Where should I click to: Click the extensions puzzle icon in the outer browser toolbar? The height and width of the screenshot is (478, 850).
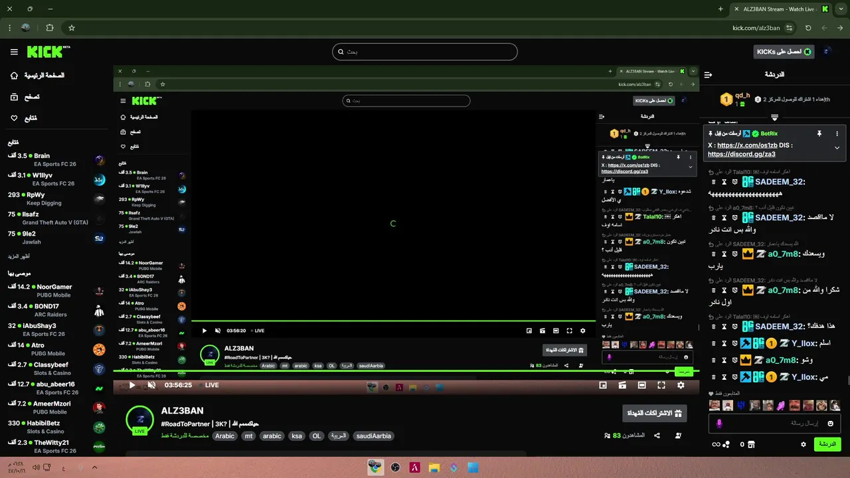click(50, 28)
